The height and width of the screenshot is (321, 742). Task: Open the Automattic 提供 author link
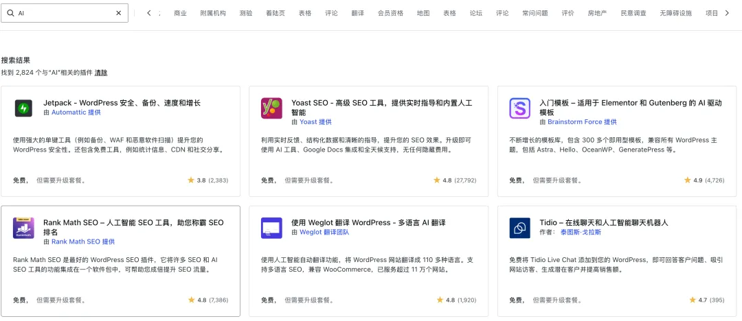click(x=76, y=112)
